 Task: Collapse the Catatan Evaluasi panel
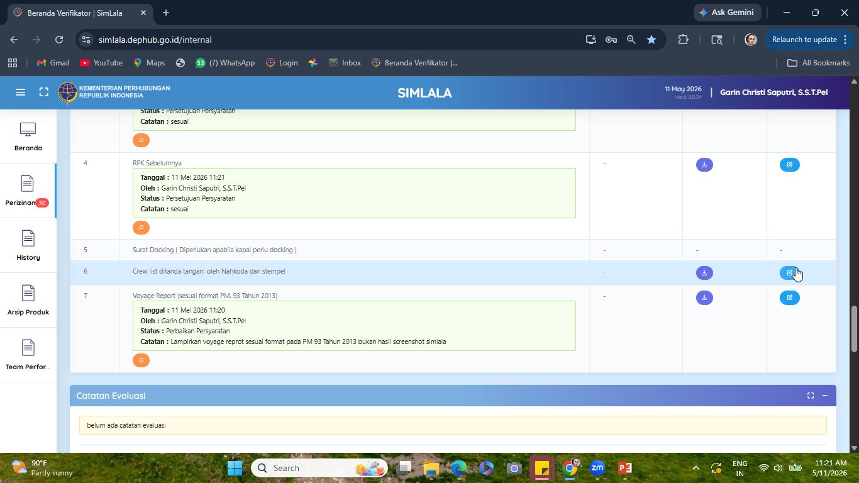tap(824, 396)
